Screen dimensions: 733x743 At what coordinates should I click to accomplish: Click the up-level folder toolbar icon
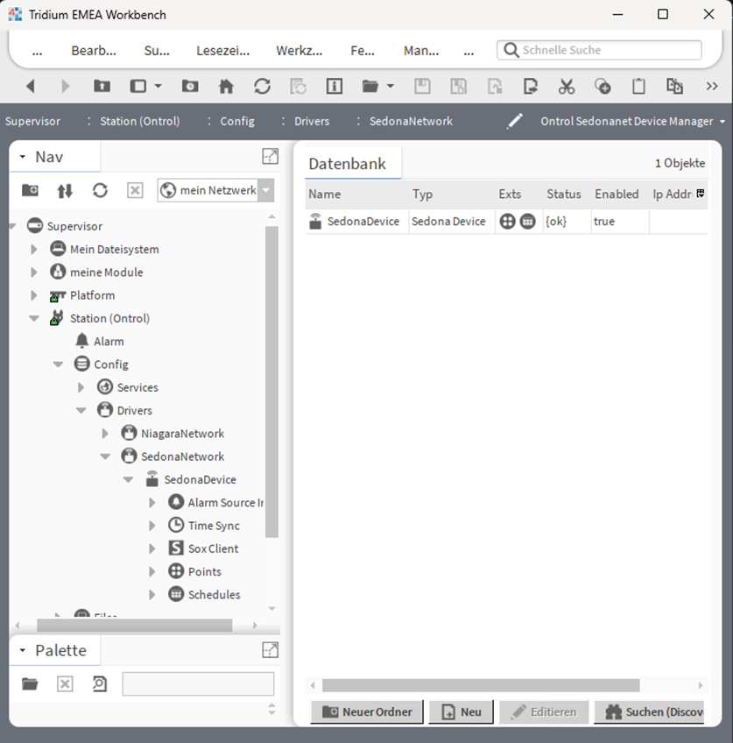[102, 86]
